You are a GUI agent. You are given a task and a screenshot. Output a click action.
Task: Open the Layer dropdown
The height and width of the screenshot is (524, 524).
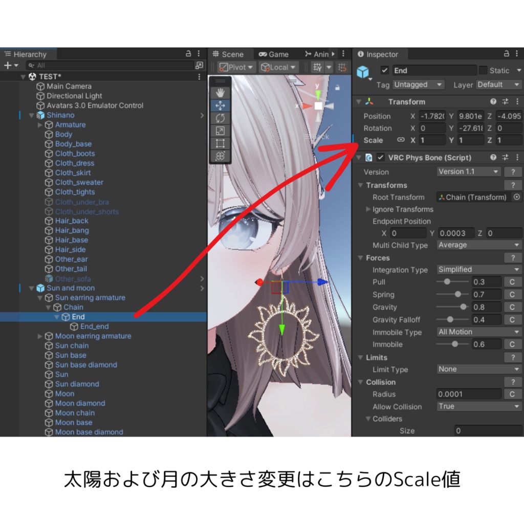point(498,84)
